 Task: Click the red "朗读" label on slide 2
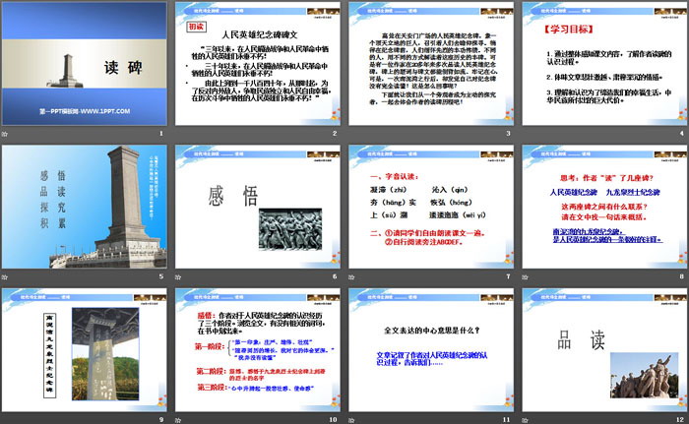point(195,29)
